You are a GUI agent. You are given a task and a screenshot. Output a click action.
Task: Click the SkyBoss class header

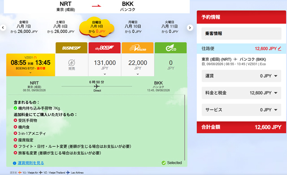pos(104,48)
